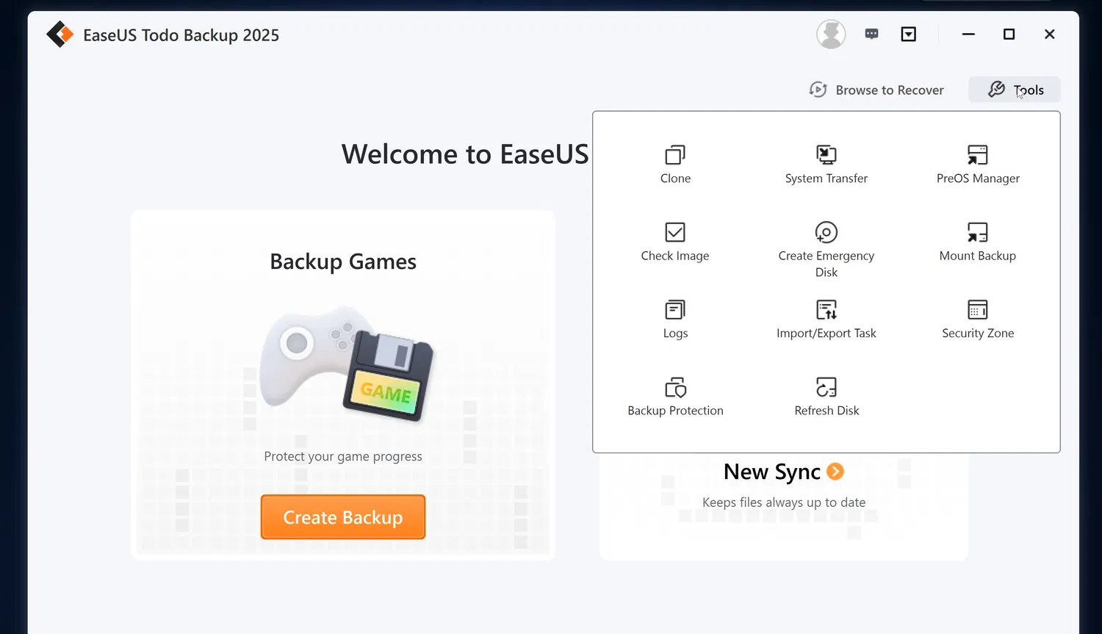Image resolution: width=1102 pixels, height=634 pixels.
Task: Click the "EaseUS Todo Backup 2025" title
Action: click(181, 35)
